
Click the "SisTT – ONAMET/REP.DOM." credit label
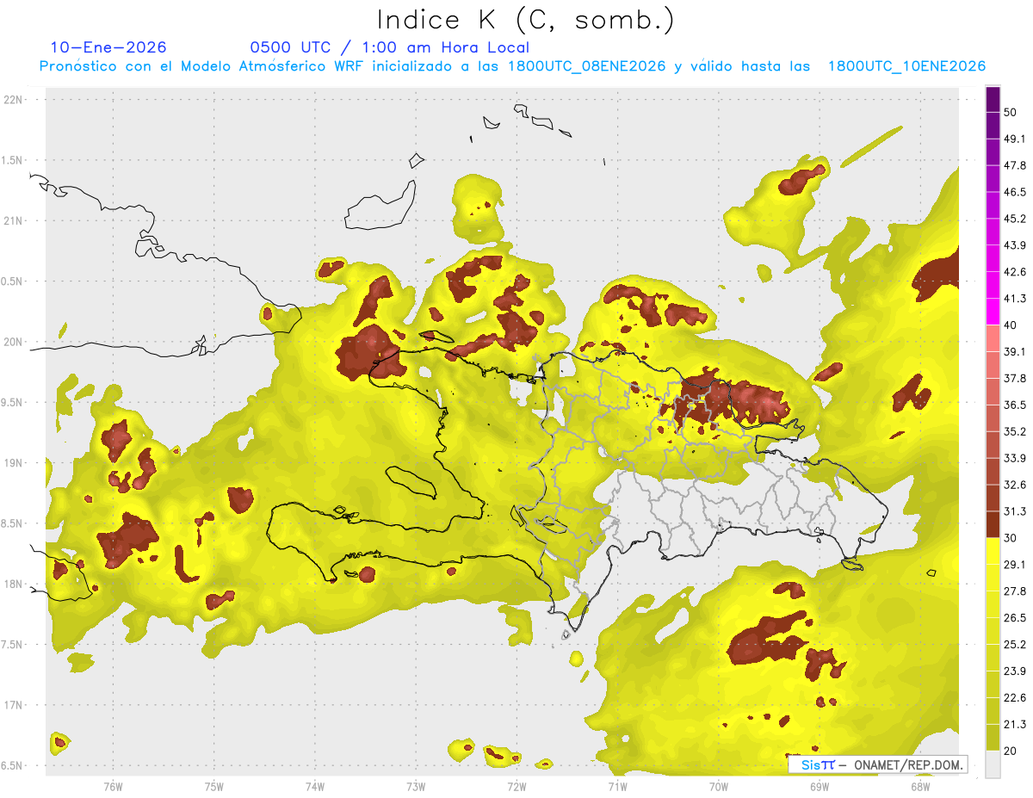point(877,764)
